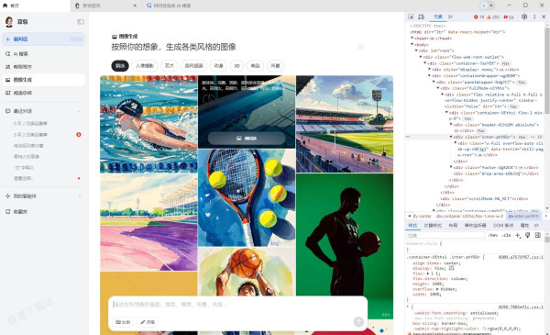The image size is (550, 335).
Task: Click the issues count badge showing 53
Action: (508, 17)
